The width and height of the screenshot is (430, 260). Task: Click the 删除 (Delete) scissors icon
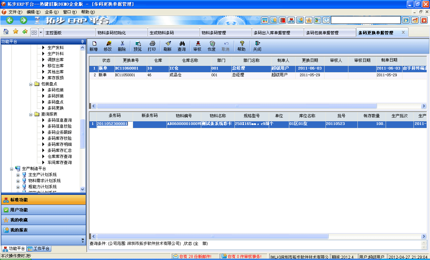pos(122,46)
